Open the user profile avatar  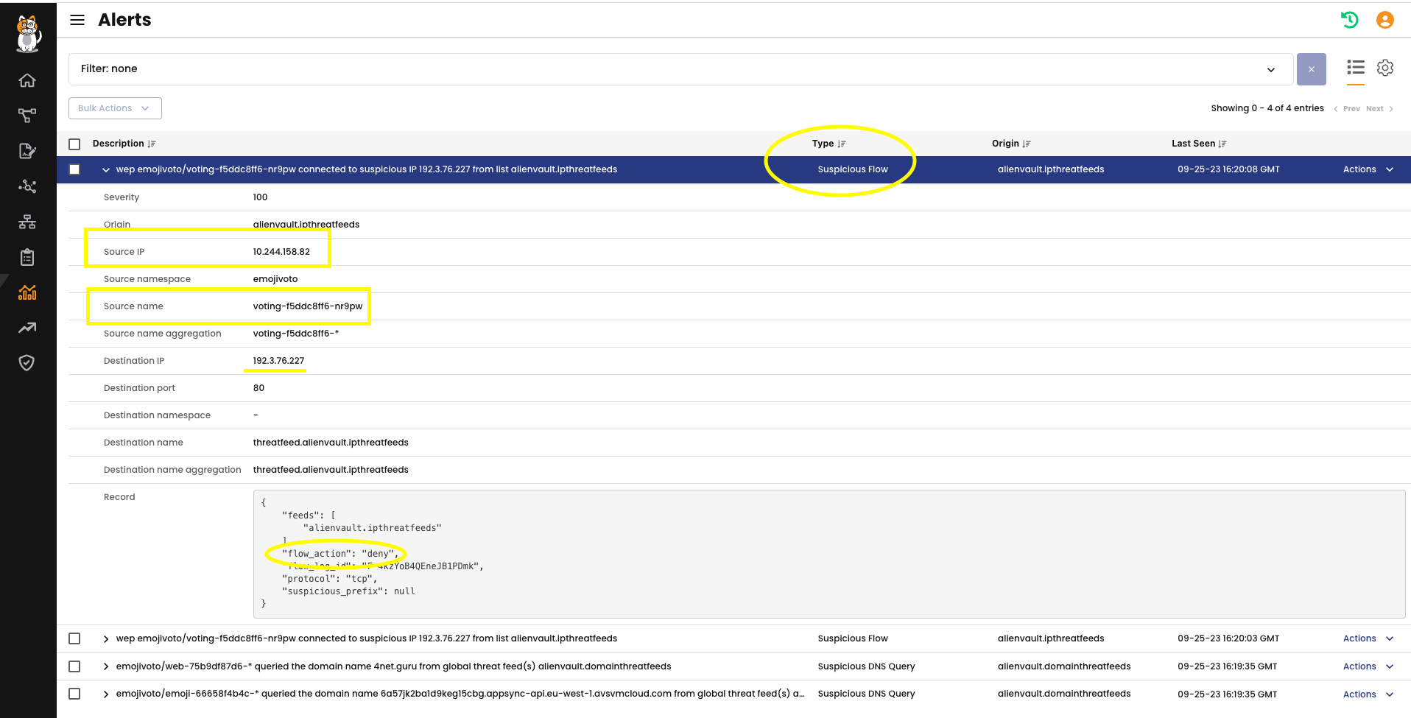(x=1385, y=20)
